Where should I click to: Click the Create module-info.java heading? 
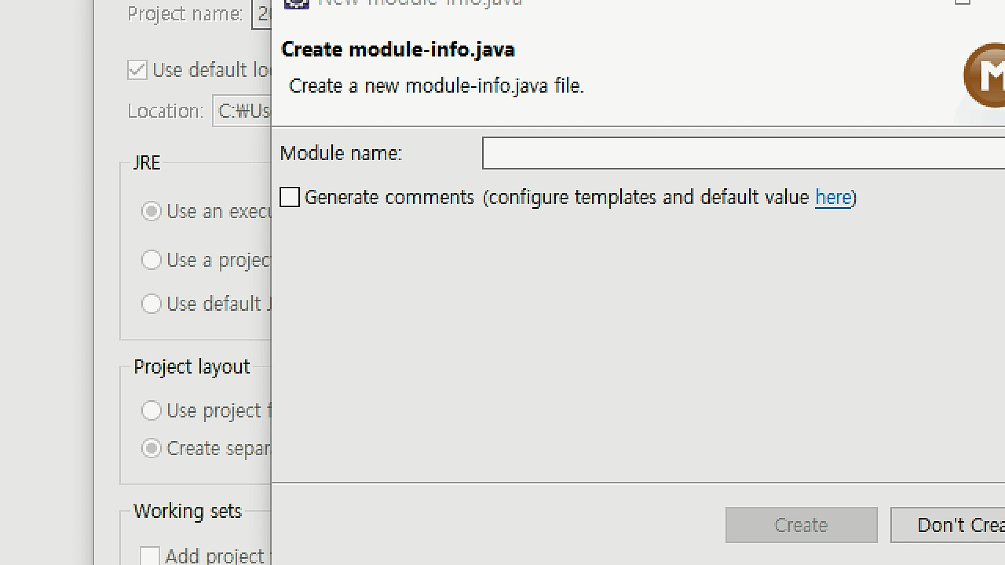(398, 50)
